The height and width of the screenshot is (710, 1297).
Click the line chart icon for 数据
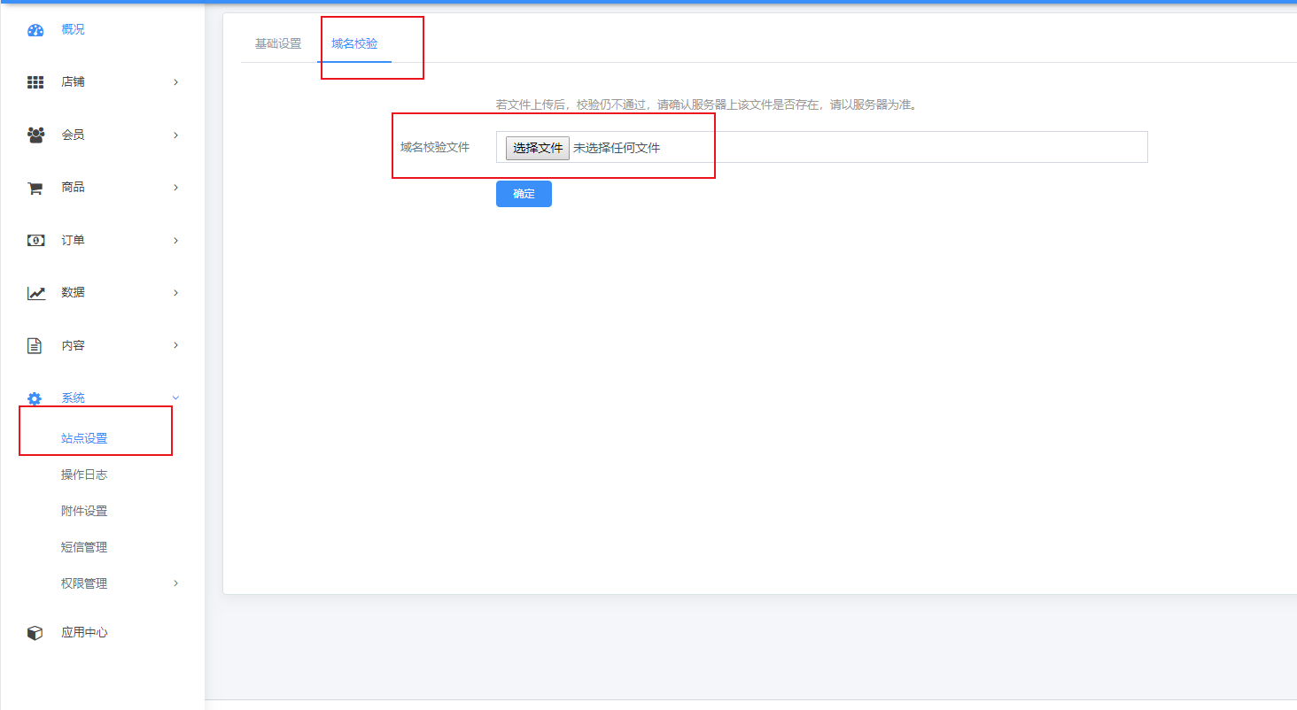35,293
